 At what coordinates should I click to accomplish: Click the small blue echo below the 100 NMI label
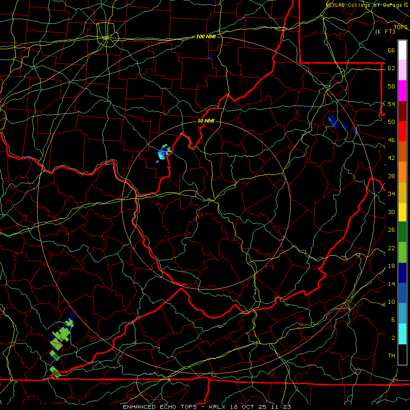210,57
